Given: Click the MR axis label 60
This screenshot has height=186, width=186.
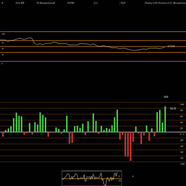Looking at the screenshot, I should (x=182, y=116).
